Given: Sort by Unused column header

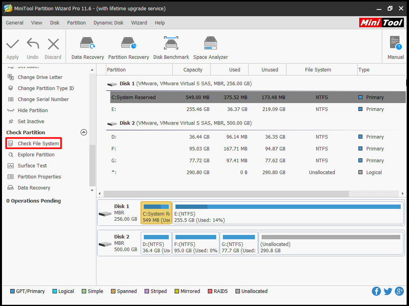Looking at the screenshot, I should pos(268,69).
